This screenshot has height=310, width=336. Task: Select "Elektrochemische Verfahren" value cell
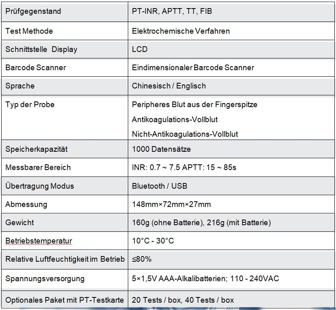click(x=181, y=31)
